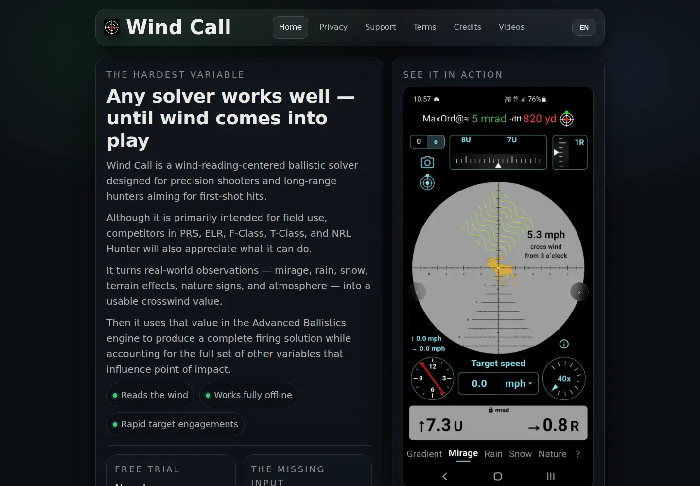The image size is (700, 486).
Task: Switch to the Nature tab
Action: coord(553,454)
